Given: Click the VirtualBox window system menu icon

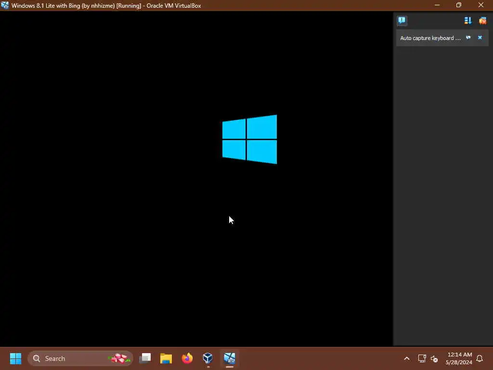Looking at the screenshot, I should (5, 5).
